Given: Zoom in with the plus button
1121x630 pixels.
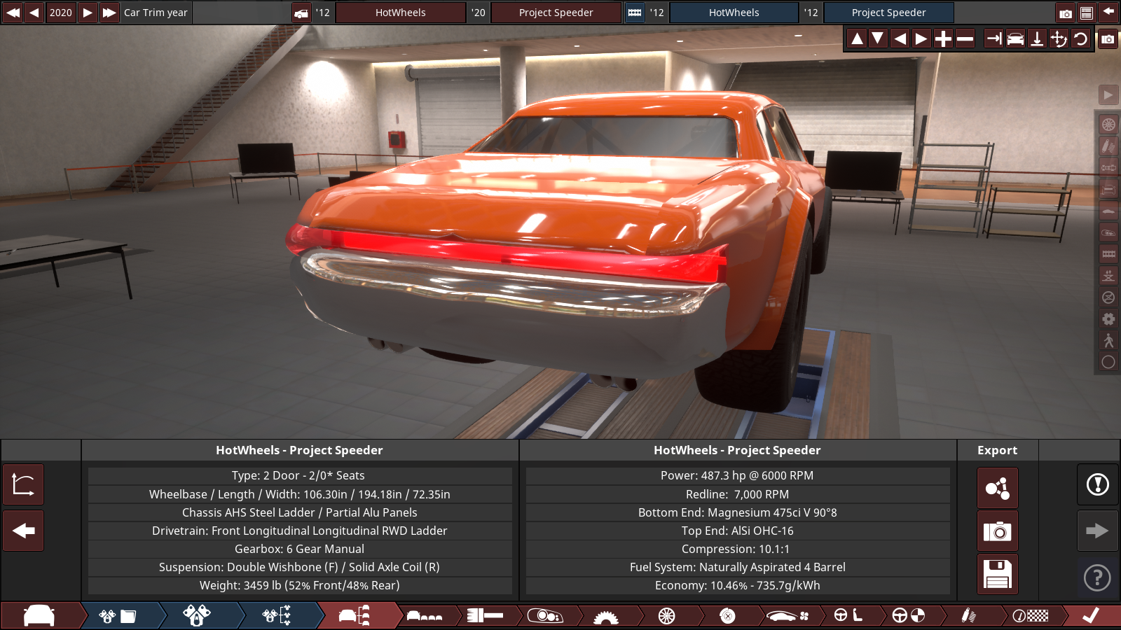Looking at the screenshot, I should [x=943, y=39].
